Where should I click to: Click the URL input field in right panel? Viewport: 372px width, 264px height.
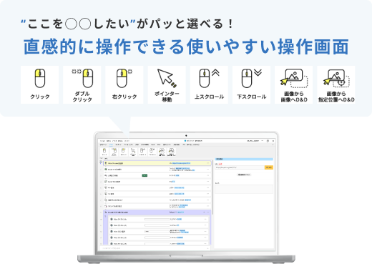[x=240, y=167]
